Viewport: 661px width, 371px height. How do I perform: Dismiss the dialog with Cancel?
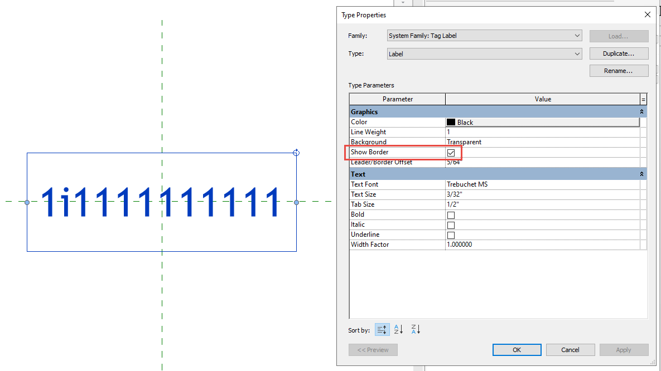point(570,349)
